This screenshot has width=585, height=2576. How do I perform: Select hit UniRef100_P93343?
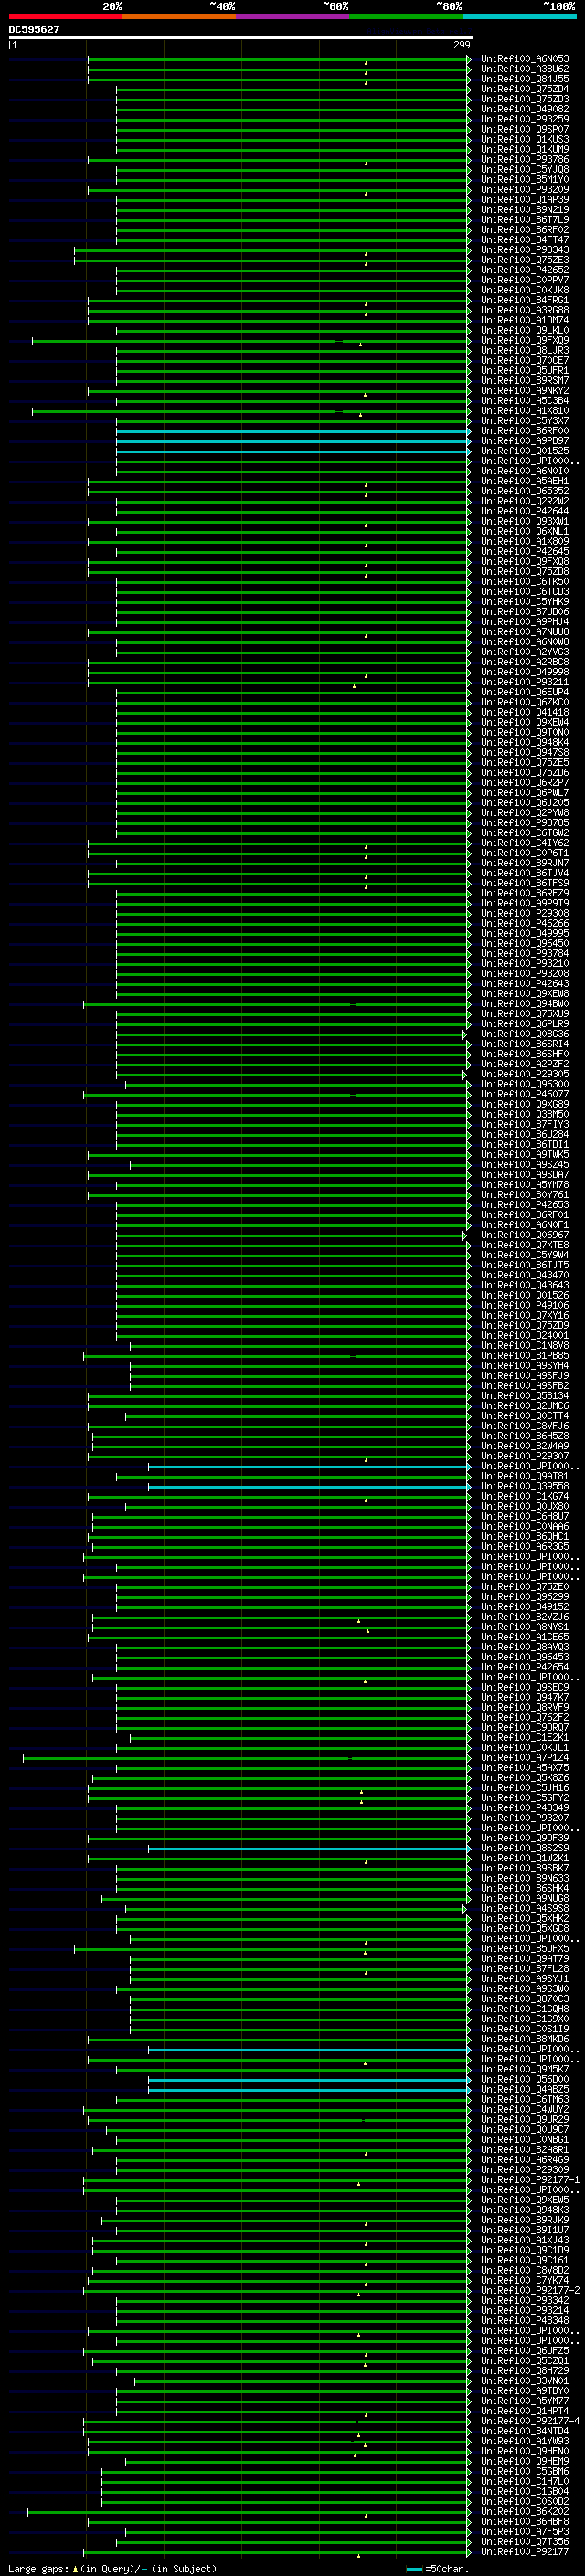click(525, 250)
